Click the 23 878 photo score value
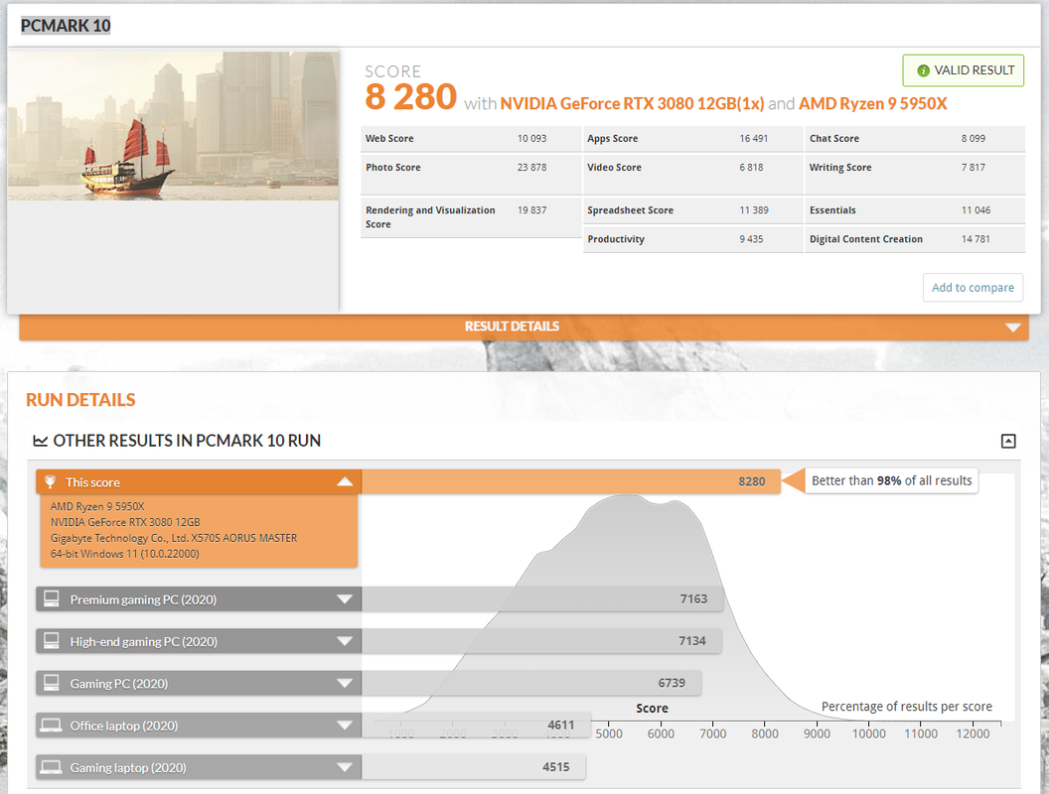The height and width of the screenshot is (794, 1049). coord(531,167)
